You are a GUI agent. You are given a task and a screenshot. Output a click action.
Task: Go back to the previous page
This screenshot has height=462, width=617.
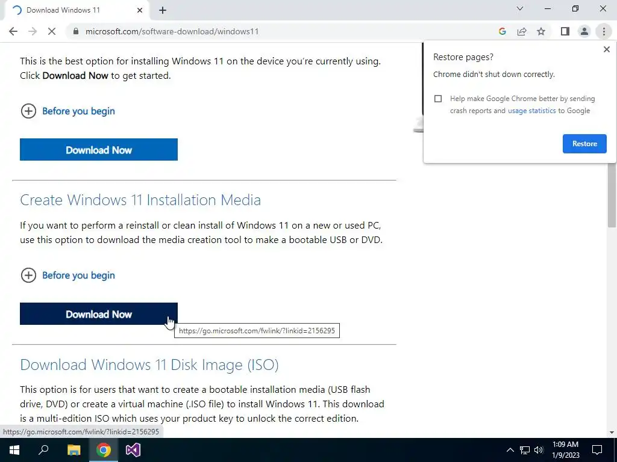click(13, 31)
